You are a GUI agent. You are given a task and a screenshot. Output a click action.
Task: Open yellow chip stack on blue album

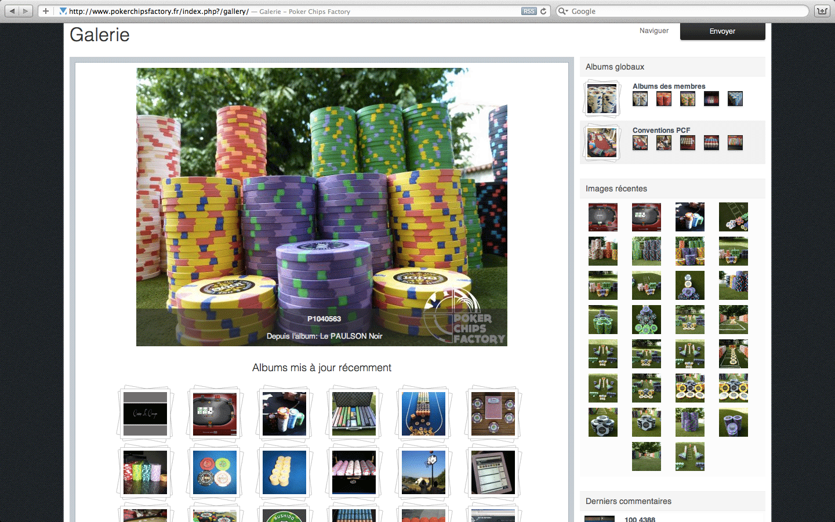pyautogui.click(x=284, y=472)
